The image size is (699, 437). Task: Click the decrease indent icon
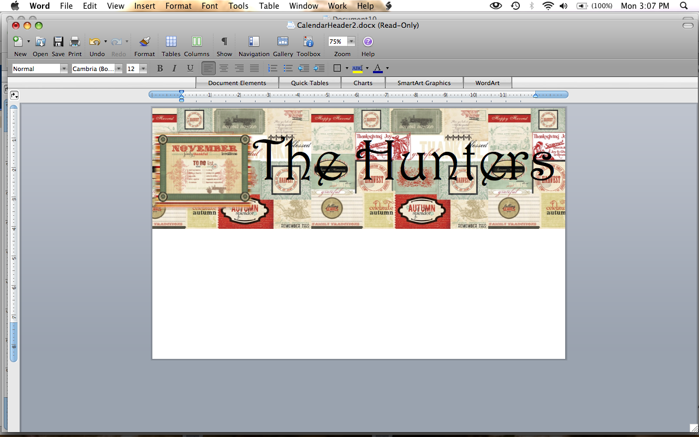tap(304, 68)
